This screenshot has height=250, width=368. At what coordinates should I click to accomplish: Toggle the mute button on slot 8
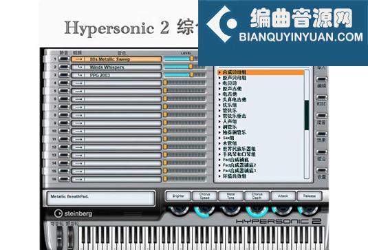click(64, 115)
